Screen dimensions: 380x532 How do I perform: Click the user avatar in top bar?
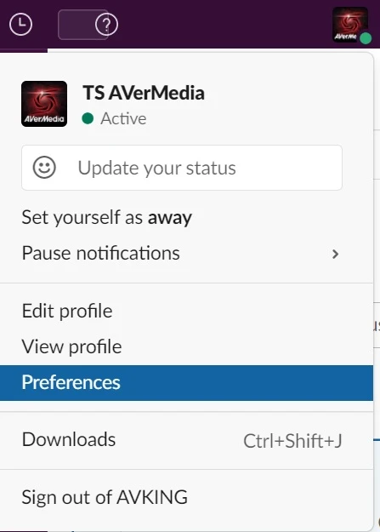tap(350, 25)
